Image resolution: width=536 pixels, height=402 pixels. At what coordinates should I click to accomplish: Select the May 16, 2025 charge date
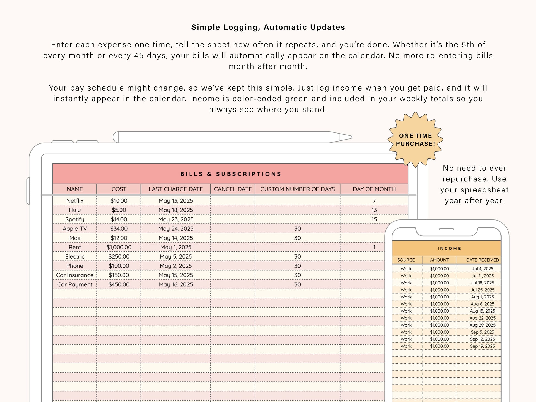tap(176, 284)
